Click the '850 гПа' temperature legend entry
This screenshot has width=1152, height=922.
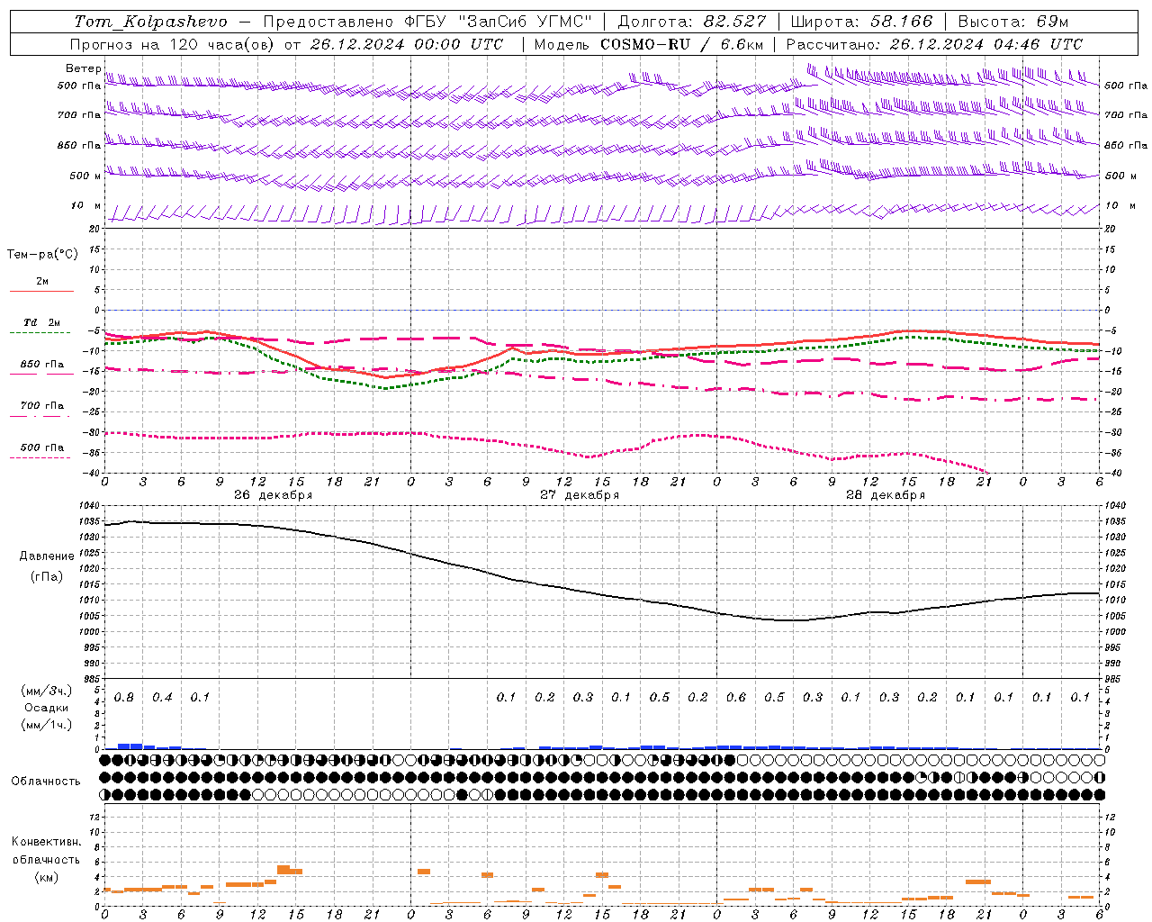[x=42, y=365]
